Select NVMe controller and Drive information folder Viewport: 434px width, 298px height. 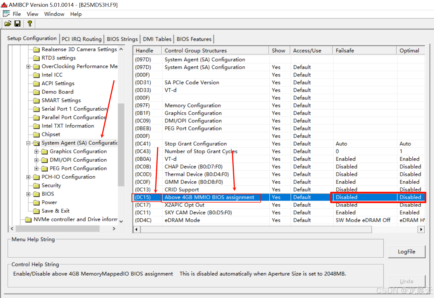click(71, 220)
